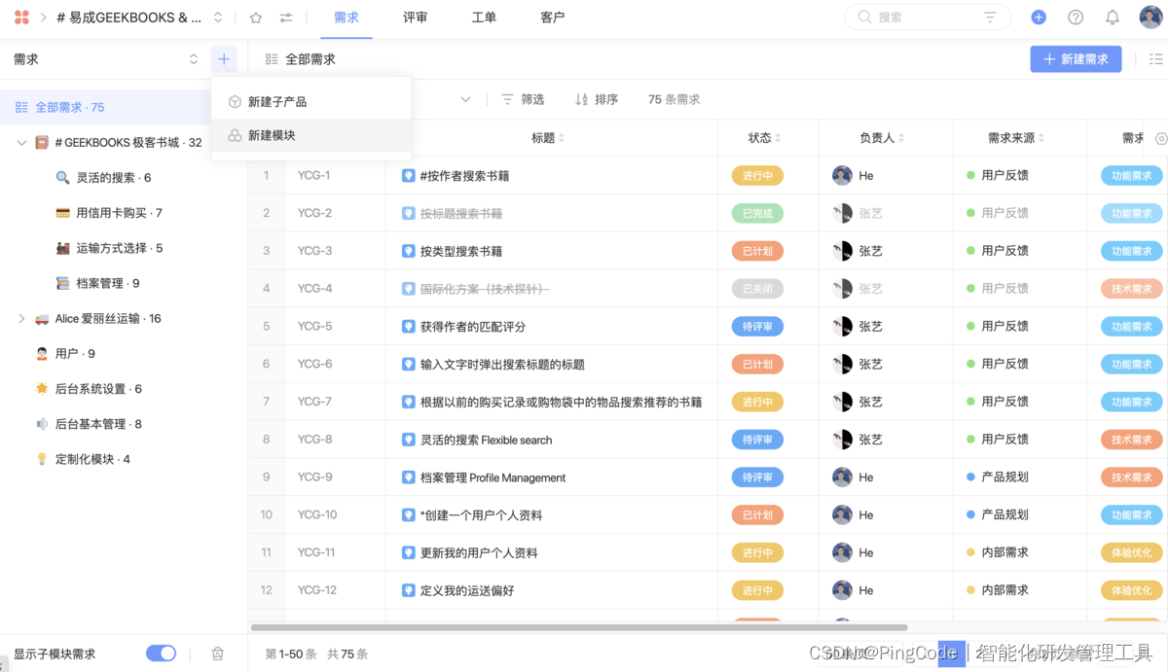
Task: Sort by the 状态 column header
Action: (765, 138)
